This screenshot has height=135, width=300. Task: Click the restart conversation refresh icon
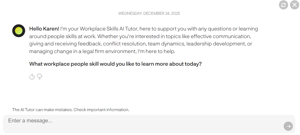283,5
